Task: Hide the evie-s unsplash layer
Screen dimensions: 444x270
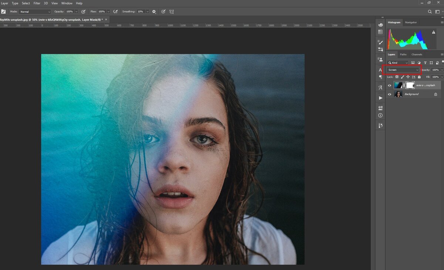Action: (389, 85)
